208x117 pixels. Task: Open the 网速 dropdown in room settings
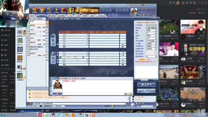pos(151,30)
